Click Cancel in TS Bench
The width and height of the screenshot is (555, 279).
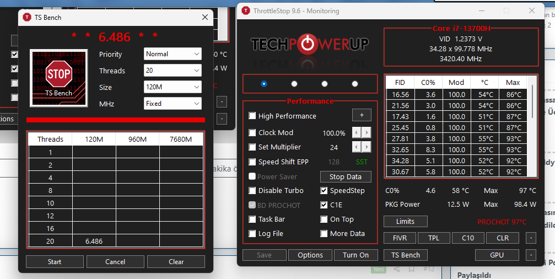pyautogui.click(x=115, y=262)
